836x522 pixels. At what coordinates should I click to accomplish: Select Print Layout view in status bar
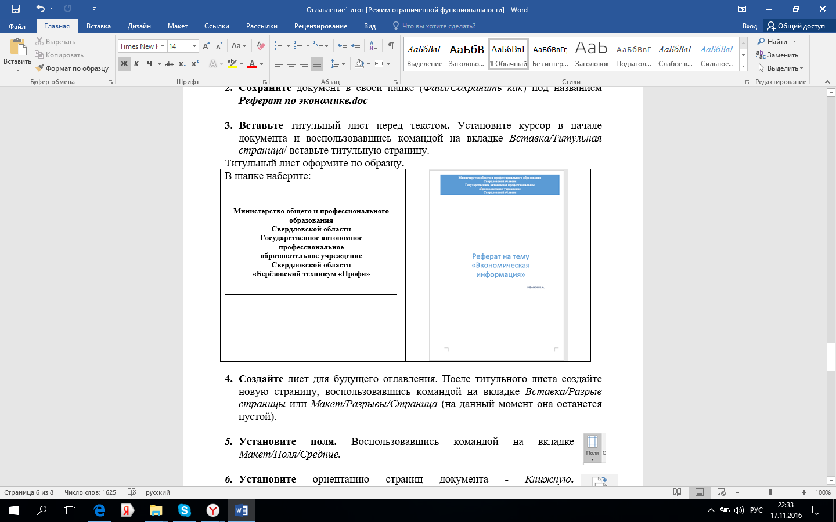(700, 492)
